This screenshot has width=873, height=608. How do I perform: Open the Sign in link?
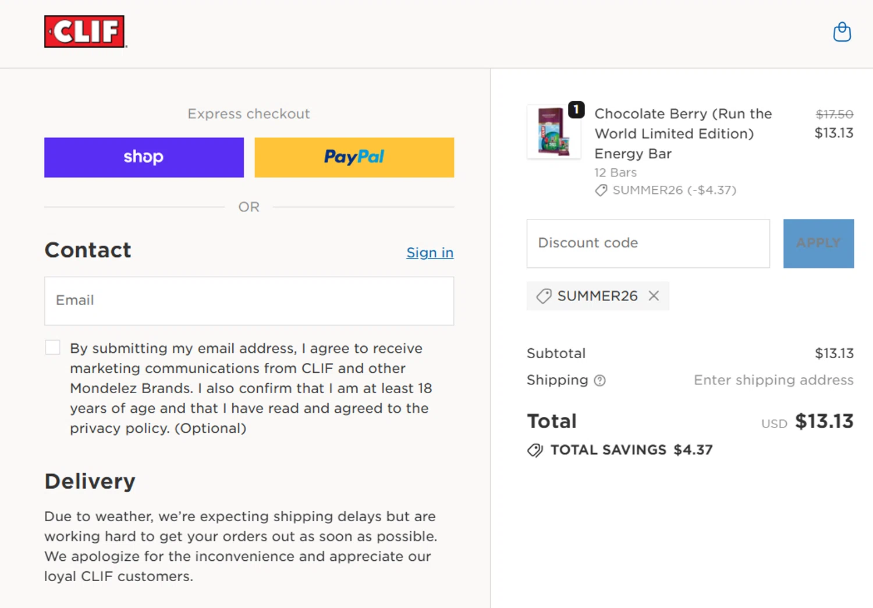coord(430,253)
